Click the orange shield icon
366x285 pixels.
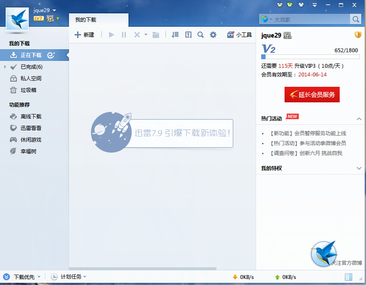tap(358, 35)
